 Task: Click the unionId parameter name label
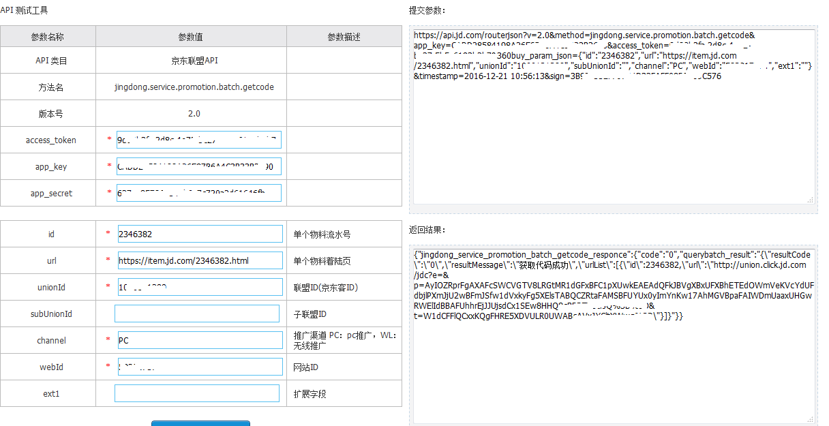[52, 288]
